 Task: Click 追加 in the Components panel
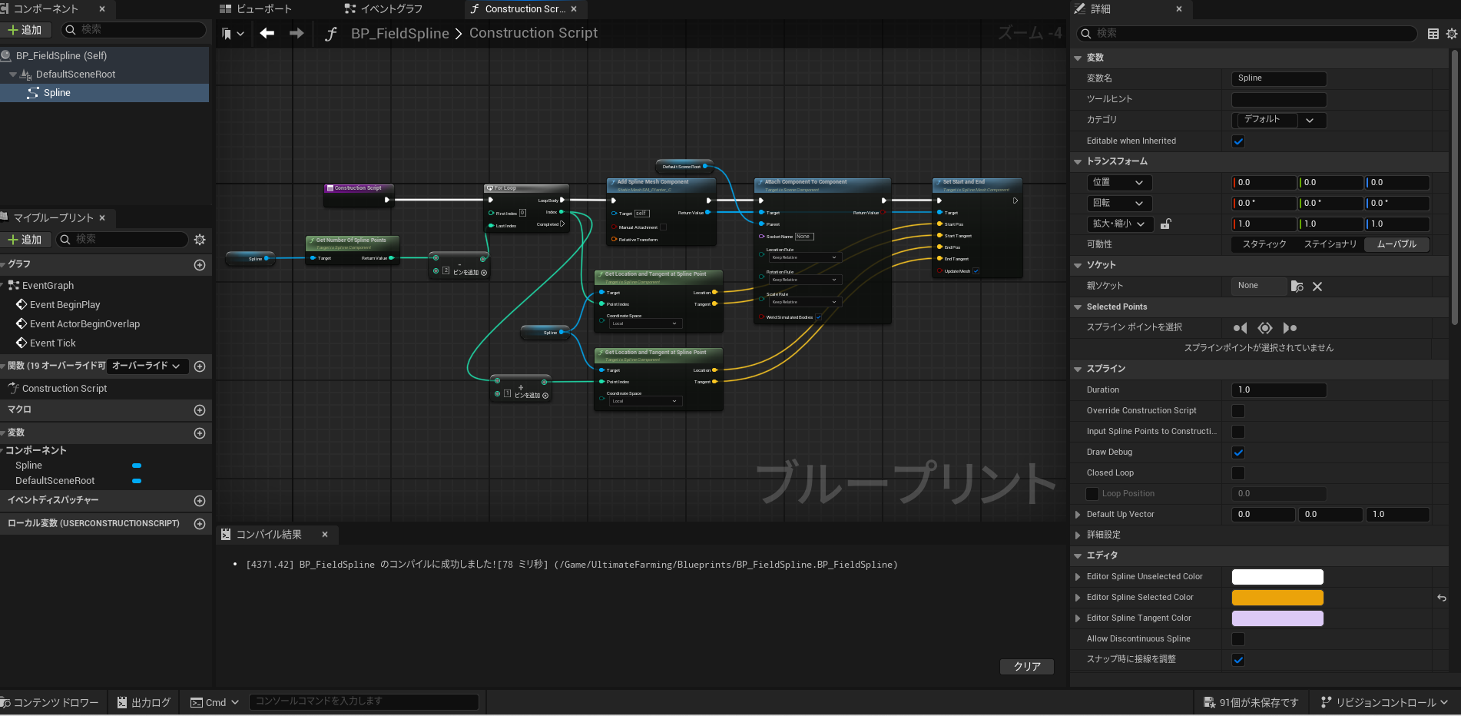tap(26, 29)
